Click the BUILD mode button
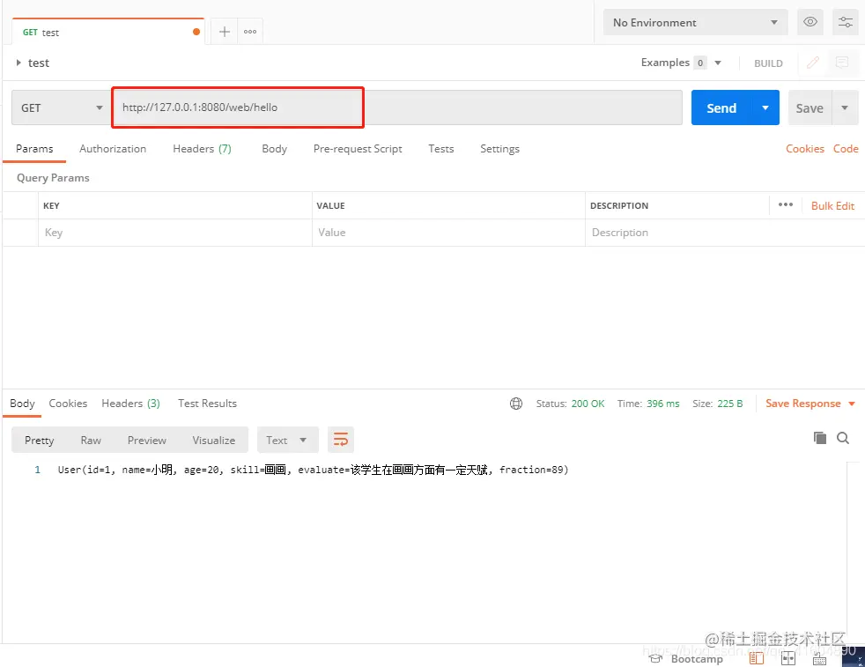The height and width of the screenshot is (667, 865). tap(768, 63)
